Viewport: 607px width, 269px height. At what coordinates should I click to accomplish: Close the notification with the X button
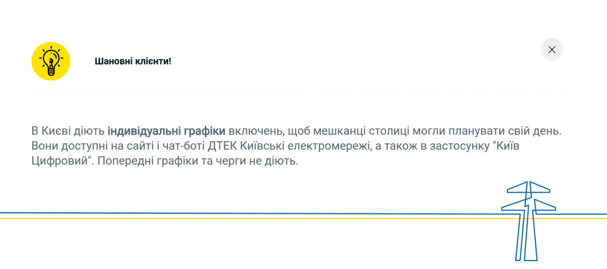pyautogui.click(x=552, y=50)
